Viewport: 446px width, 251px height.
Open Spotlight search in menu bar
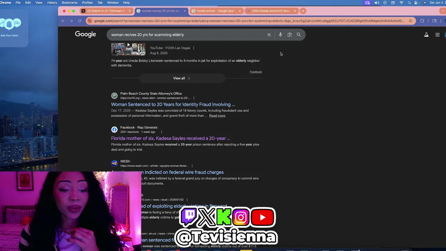click(409, 3)
